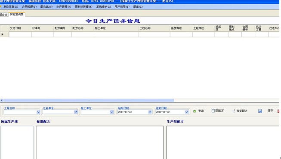This screenshot has height=159, width=281.
Task: Switch to the 配合比 tab
Action: tap(3, 15)
